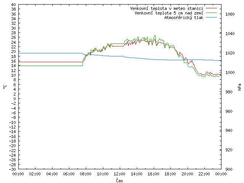Viewport: 244px width, 183px height.
Task: Click the 1000 pressure axis label
Action: [x=230, y=72]
